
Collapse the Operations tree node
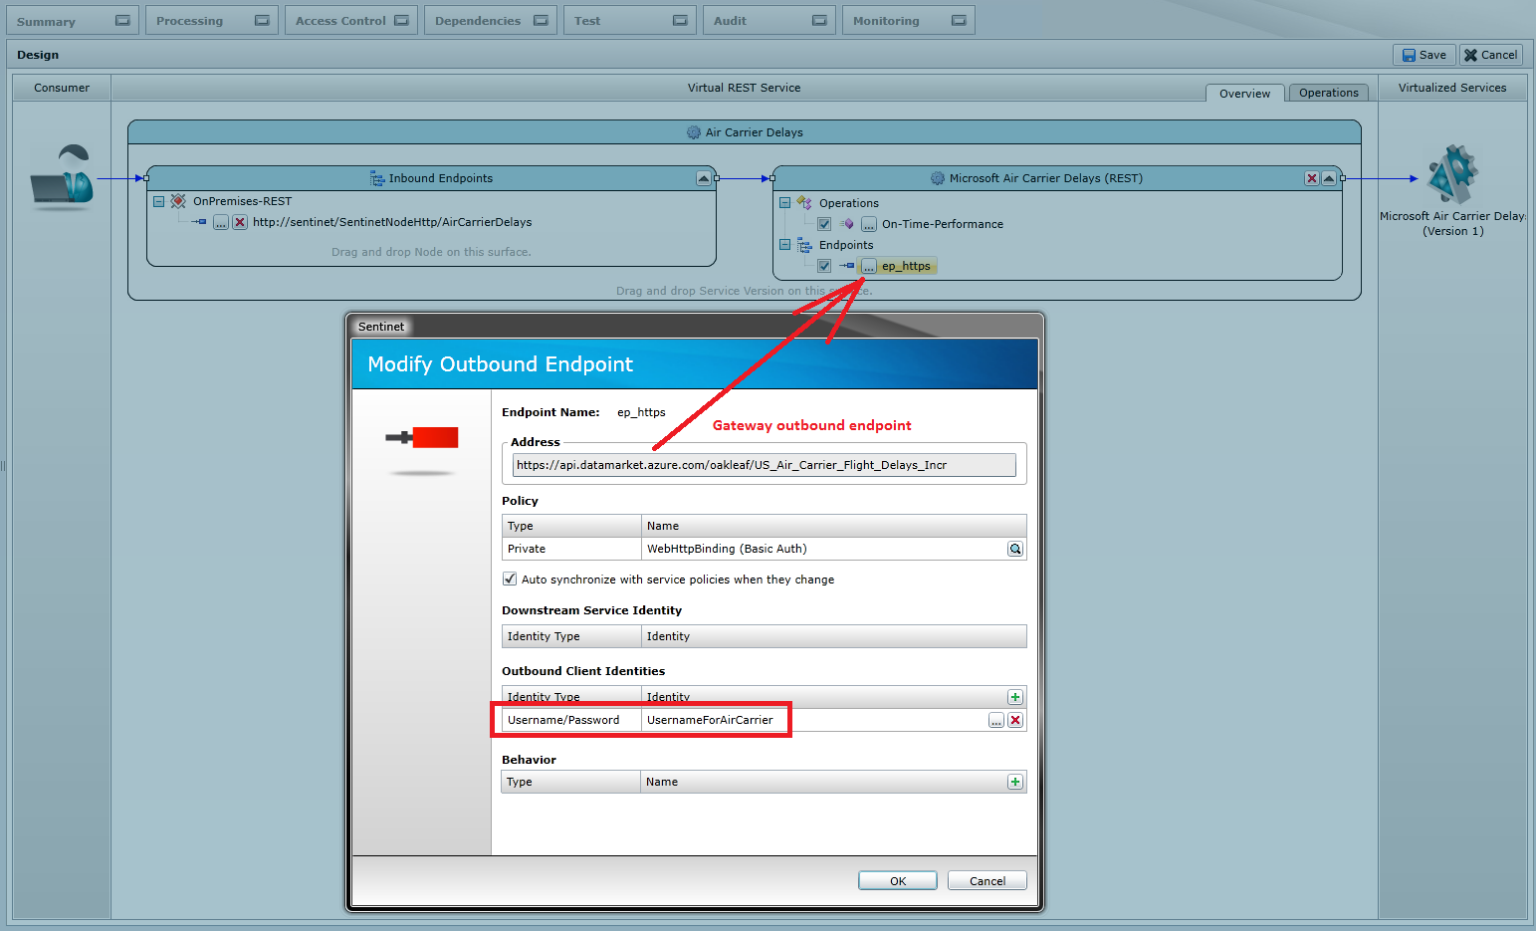coord(784,203)
